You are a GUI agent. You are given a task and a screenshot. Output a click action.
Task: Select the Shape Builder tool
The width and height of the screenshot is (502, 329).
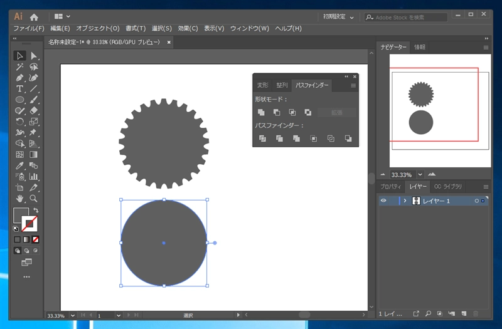coord(20,144)
